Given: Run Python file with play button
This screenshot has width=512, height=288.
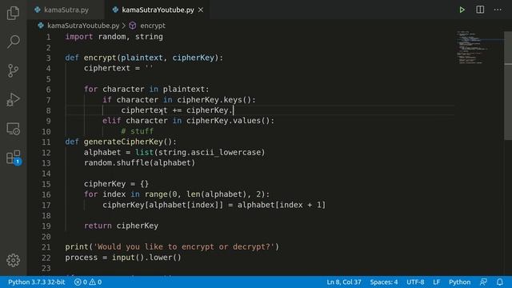Looking at the screenshot, I should [x=462, y=10].
